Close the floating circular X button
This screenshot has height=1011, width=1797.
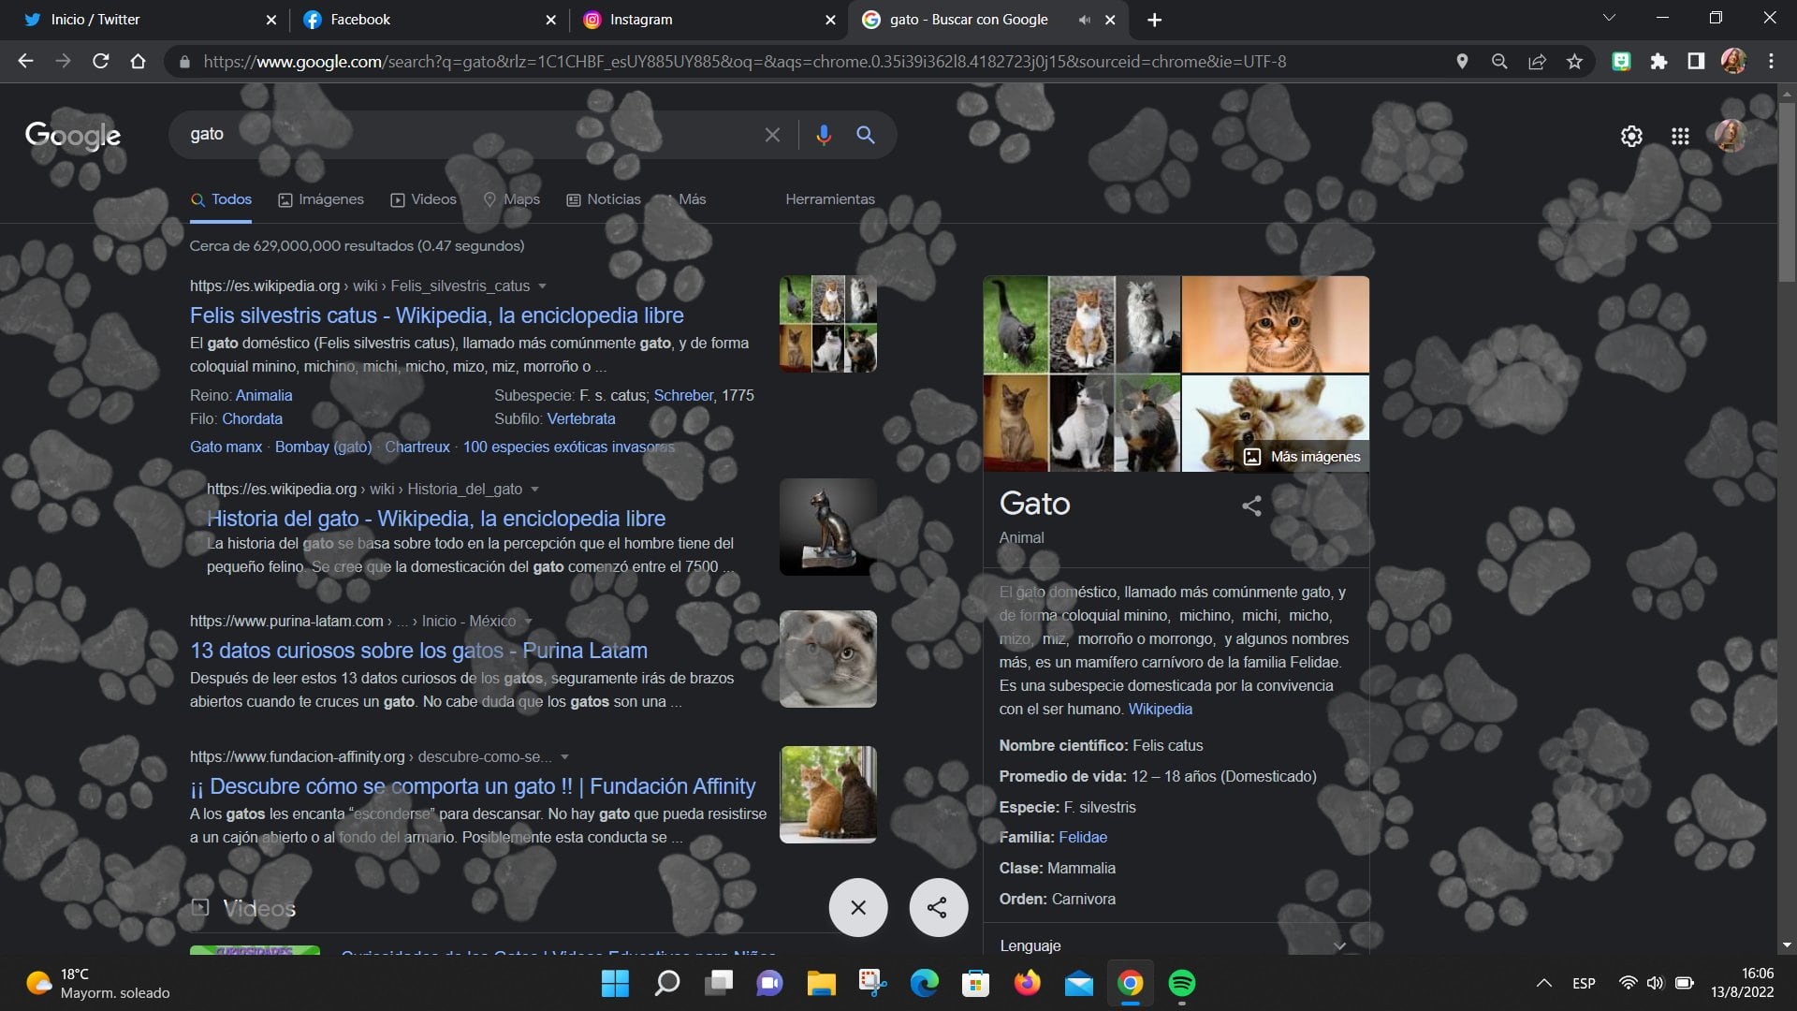pos(857,907)
